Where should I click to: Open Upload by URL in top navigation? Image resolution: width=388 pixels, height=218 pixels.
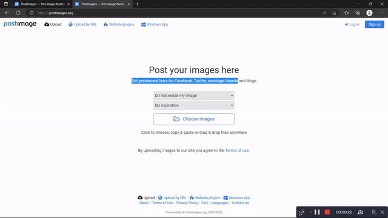[x=82, y=24]
